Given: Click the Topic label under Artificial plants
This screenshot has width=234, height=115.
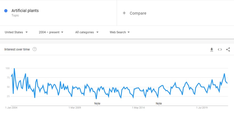Looking at the screenshot, I should pyautogui.click(x=15, y=15).
